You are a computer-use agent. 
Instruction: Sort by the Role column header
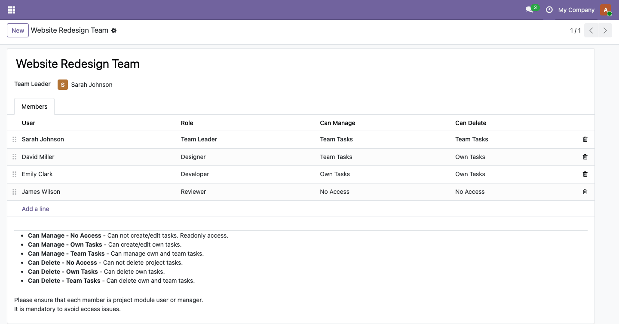pos(187,123)
